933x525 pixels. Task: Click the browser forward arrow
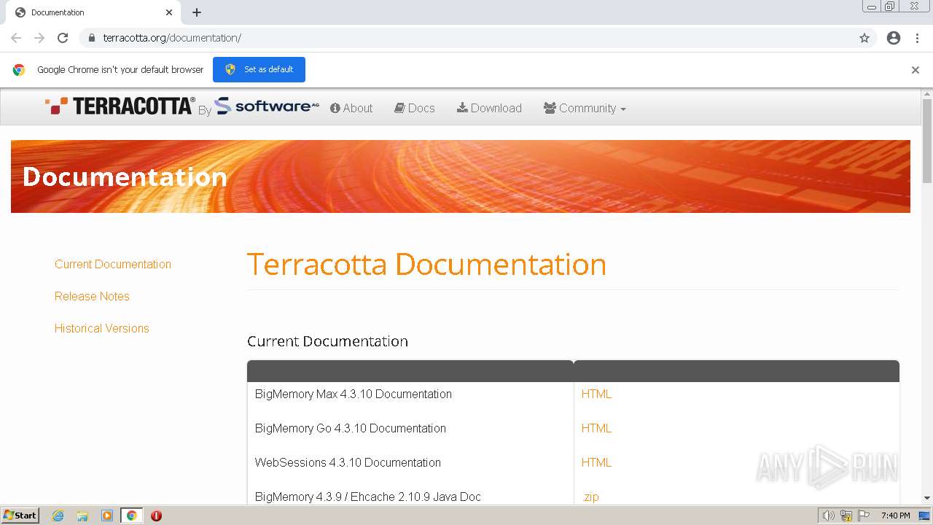point(39,38)
